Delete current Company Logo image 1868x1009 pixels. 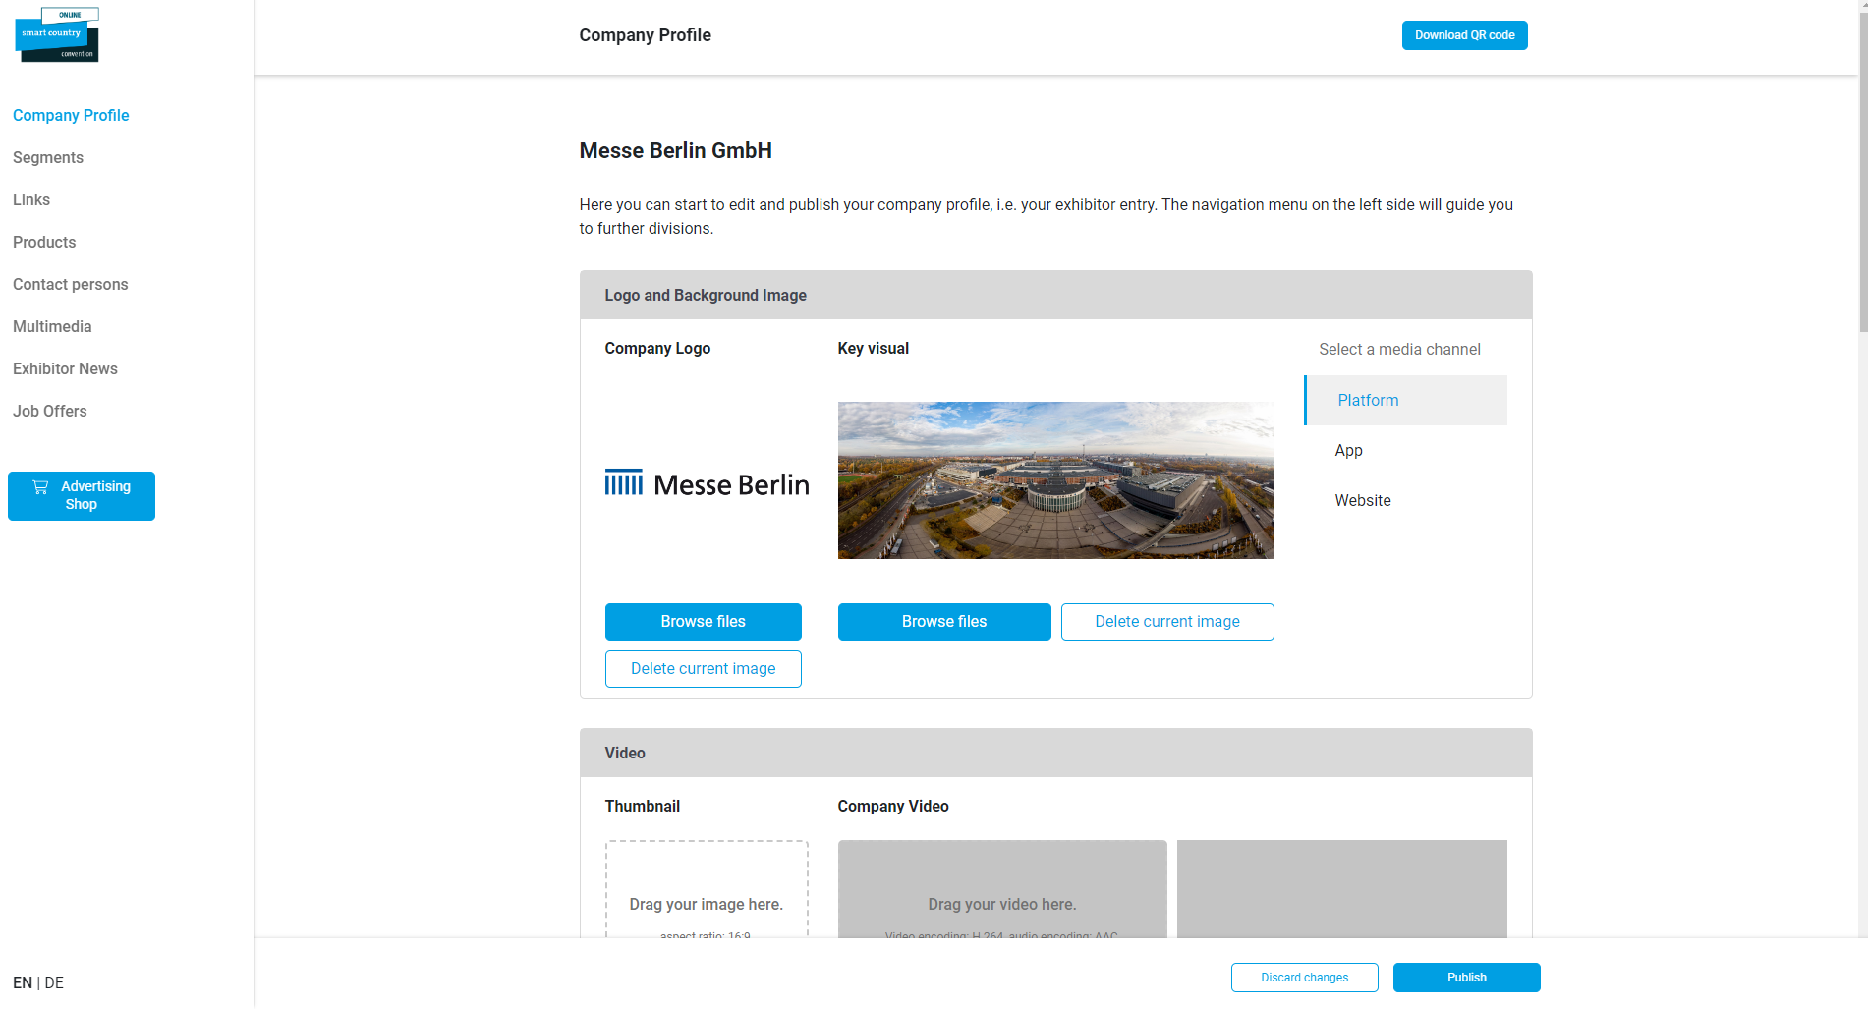[704, 669]
